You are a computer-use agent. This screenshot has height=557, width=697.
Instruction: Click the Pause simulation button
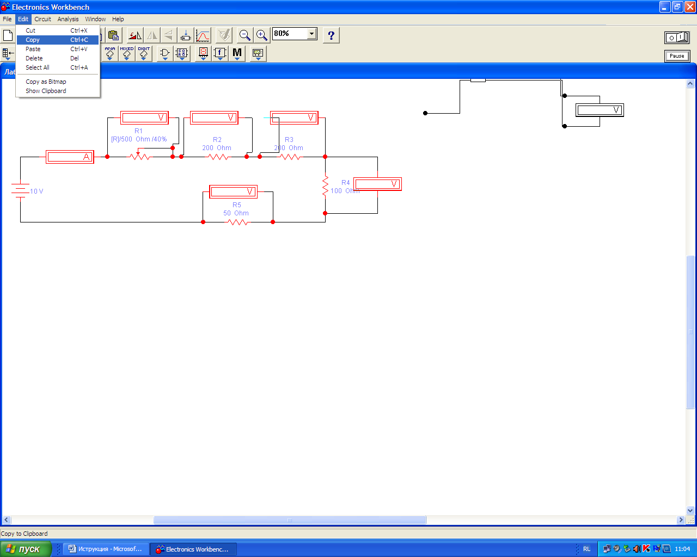click(677, 56)
